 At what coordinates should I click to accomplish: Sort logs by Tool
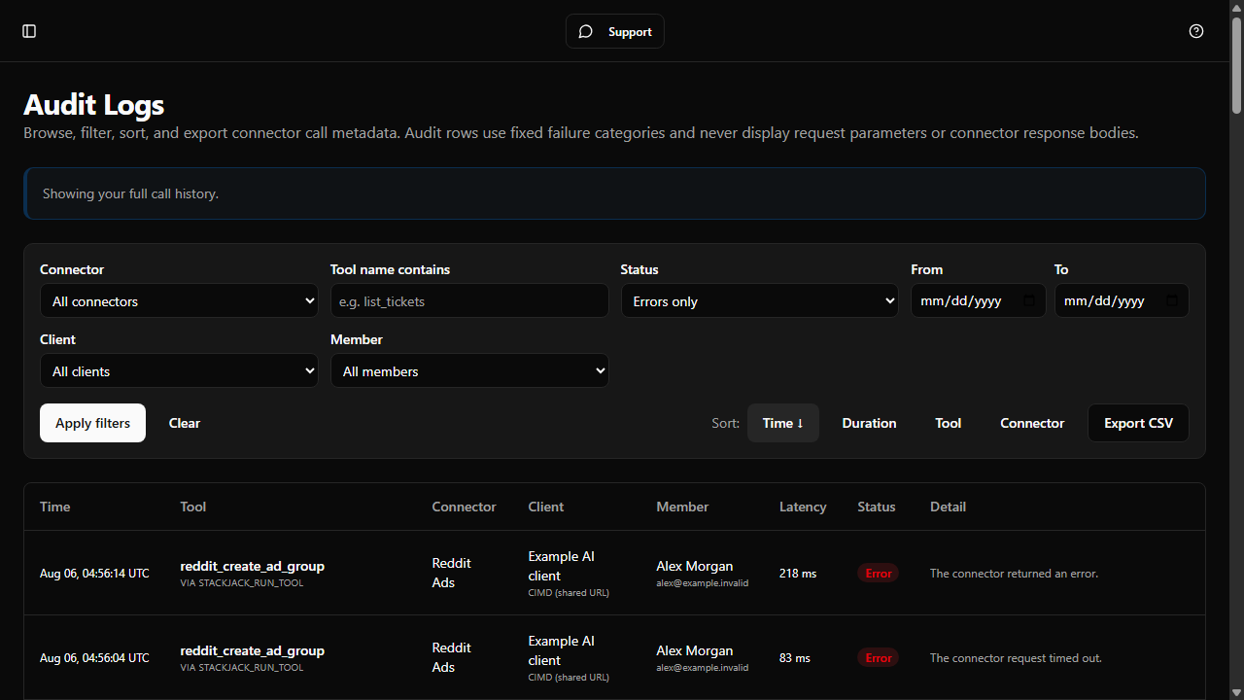pyautogui.click(x=949, y=423)
